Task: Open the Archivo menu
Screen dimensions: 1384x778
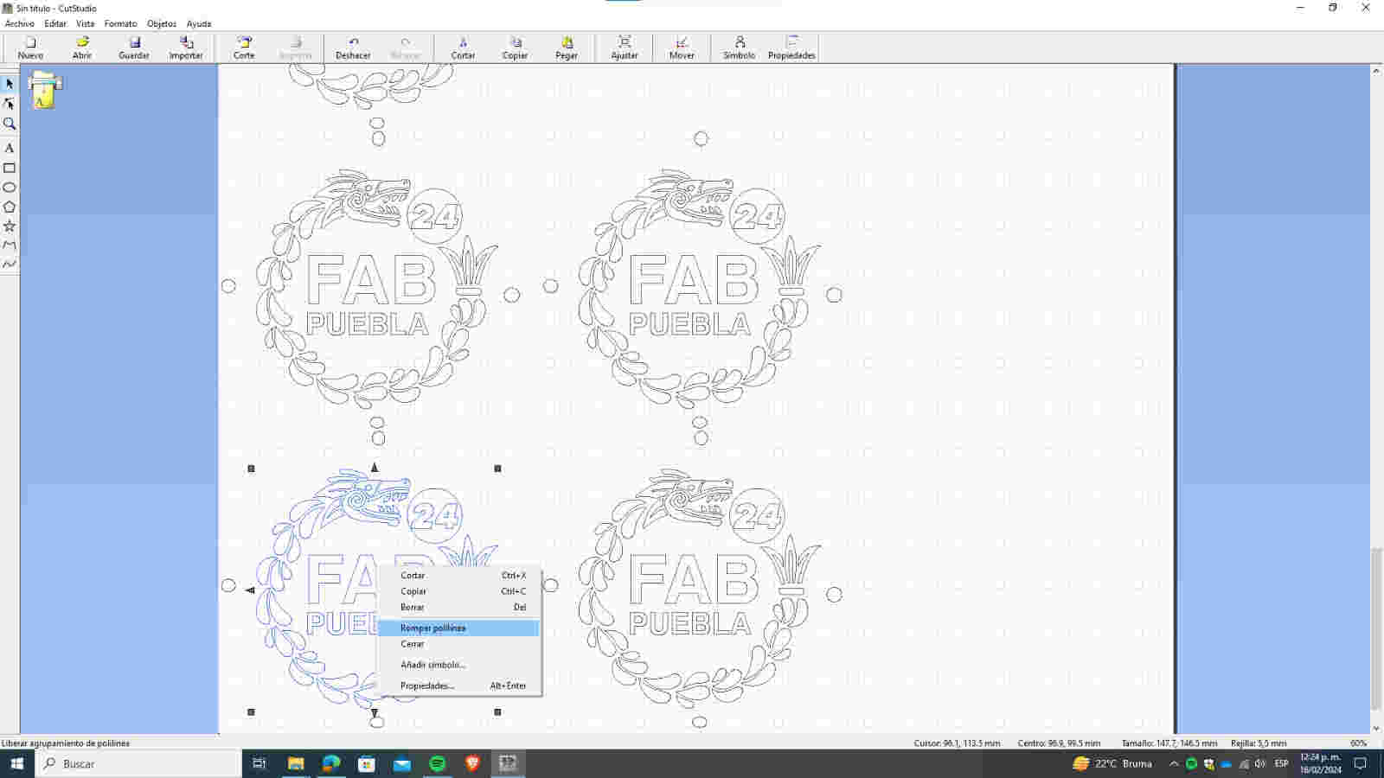Action: point(20,23)
